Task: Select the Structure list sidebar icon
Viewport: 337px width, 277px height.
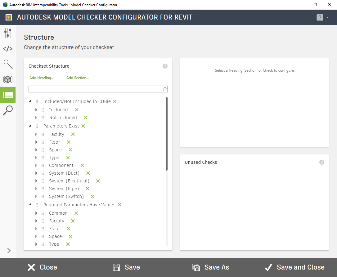Action: click(8, 95)
